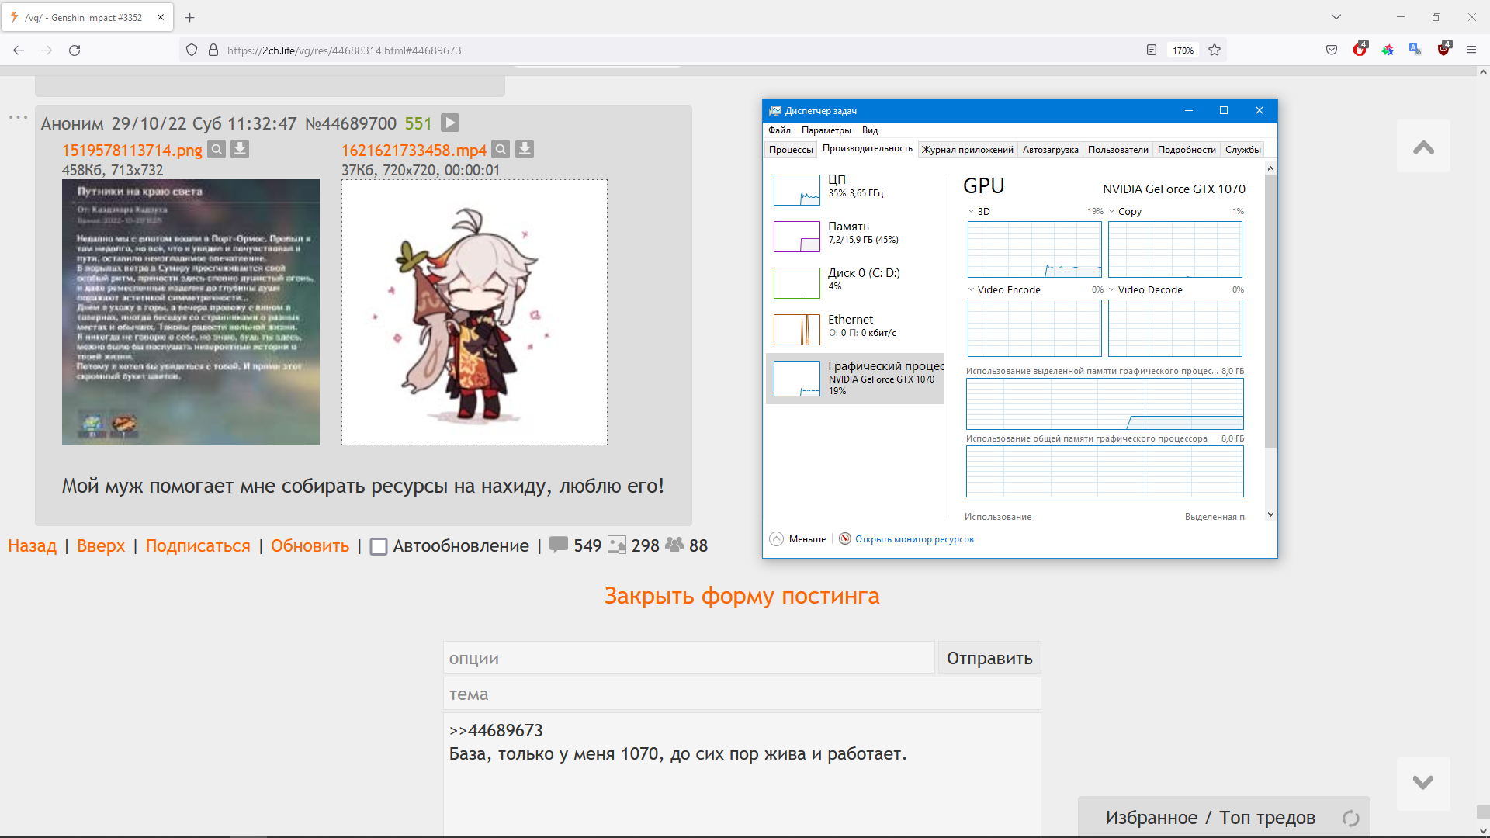This screenshot has height=838, width=1490.
Task: Click the Открыть монитор ресурсов link
Action: [913, 539]
